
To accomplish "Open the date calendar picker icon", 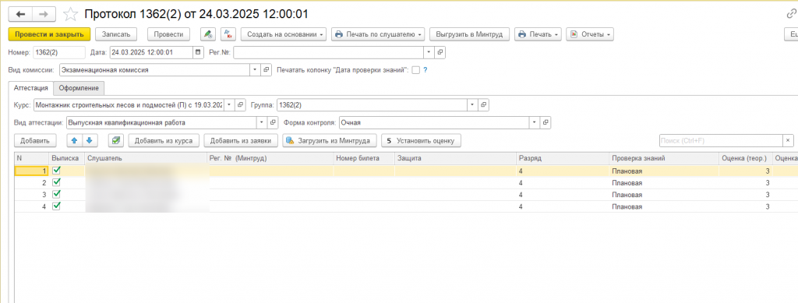I will click(199, 52).
